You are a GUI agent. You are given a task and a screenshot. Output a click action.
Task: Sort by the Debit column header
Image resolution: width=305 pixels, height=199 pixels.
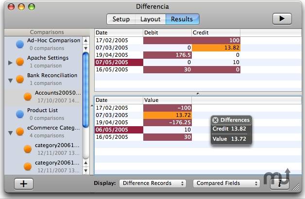pyautogui.click(x=167, y=33)
